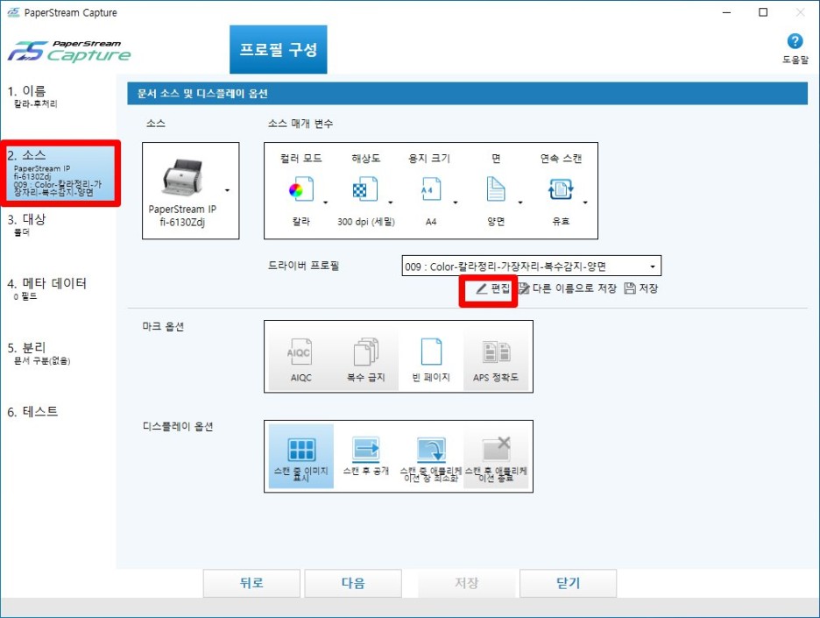Click the 용지 크기 A4 paper icon

[431, 188]
